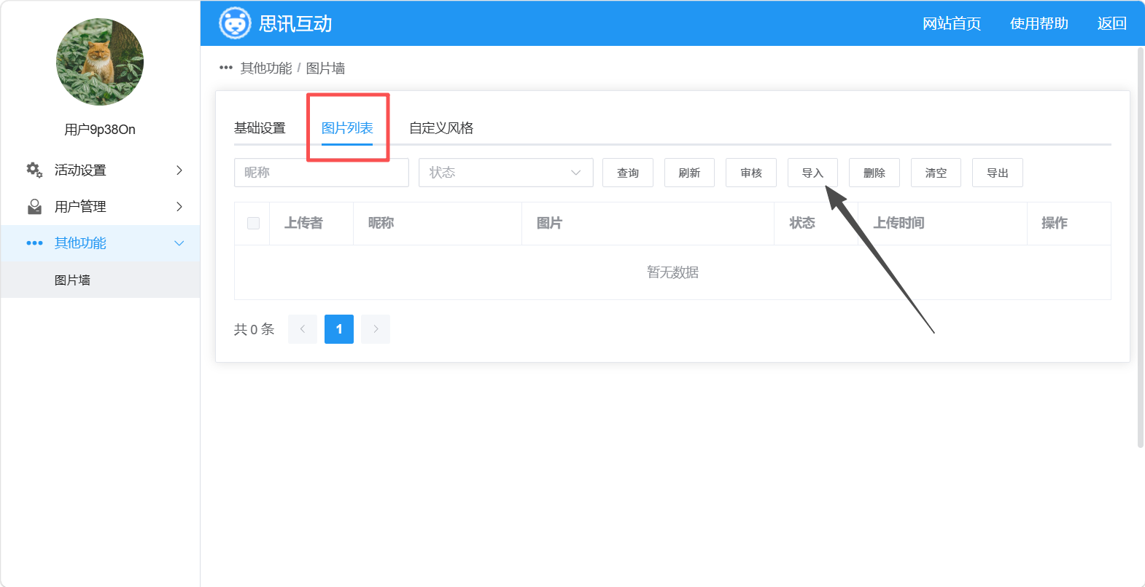Click the 查询 button
Screen dimensions: 1145x587
tap(628, 173)
